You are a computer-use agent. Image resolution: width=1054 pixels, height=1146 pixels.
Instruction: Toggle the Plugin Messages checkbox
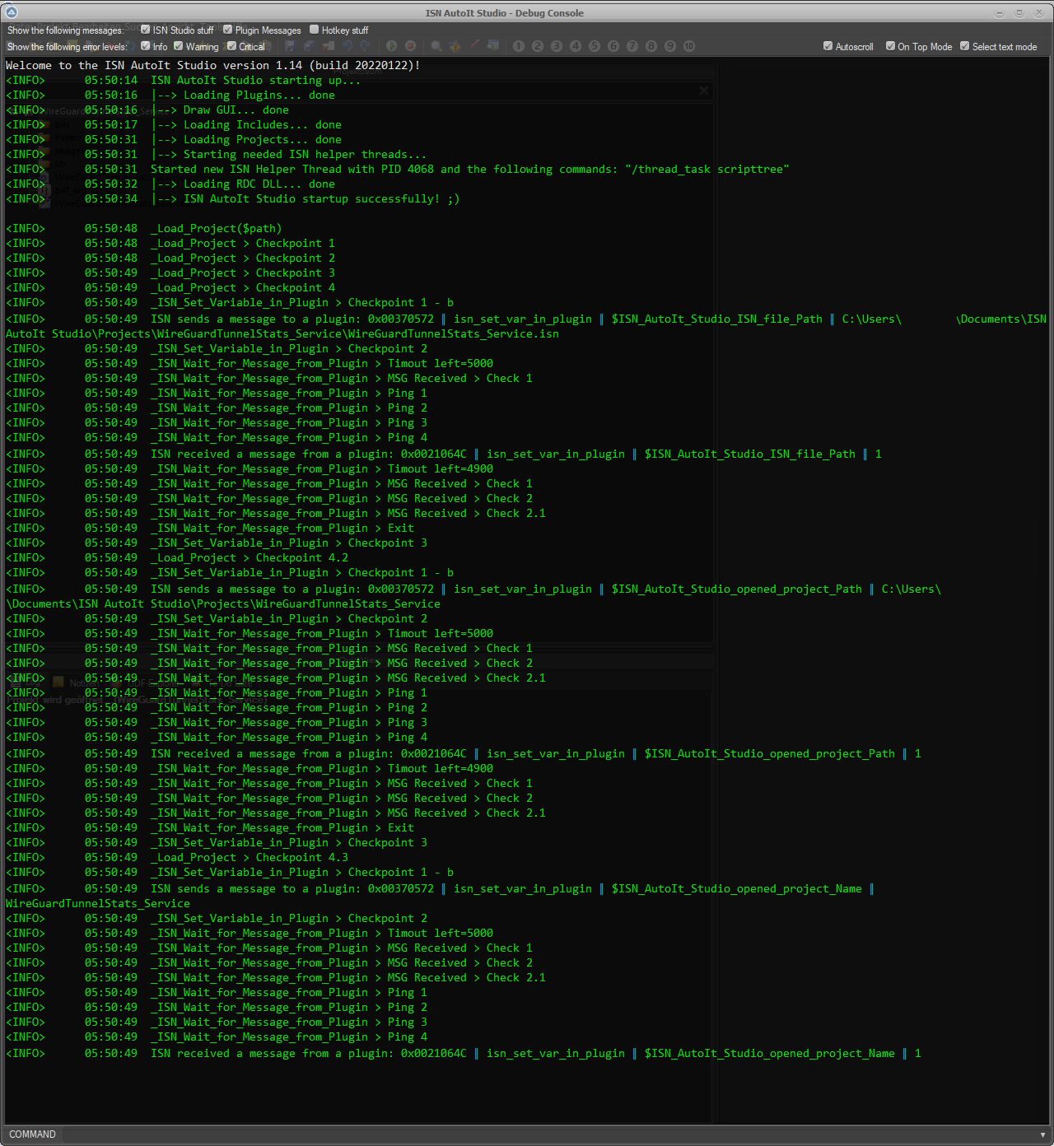tap(228, 30)
